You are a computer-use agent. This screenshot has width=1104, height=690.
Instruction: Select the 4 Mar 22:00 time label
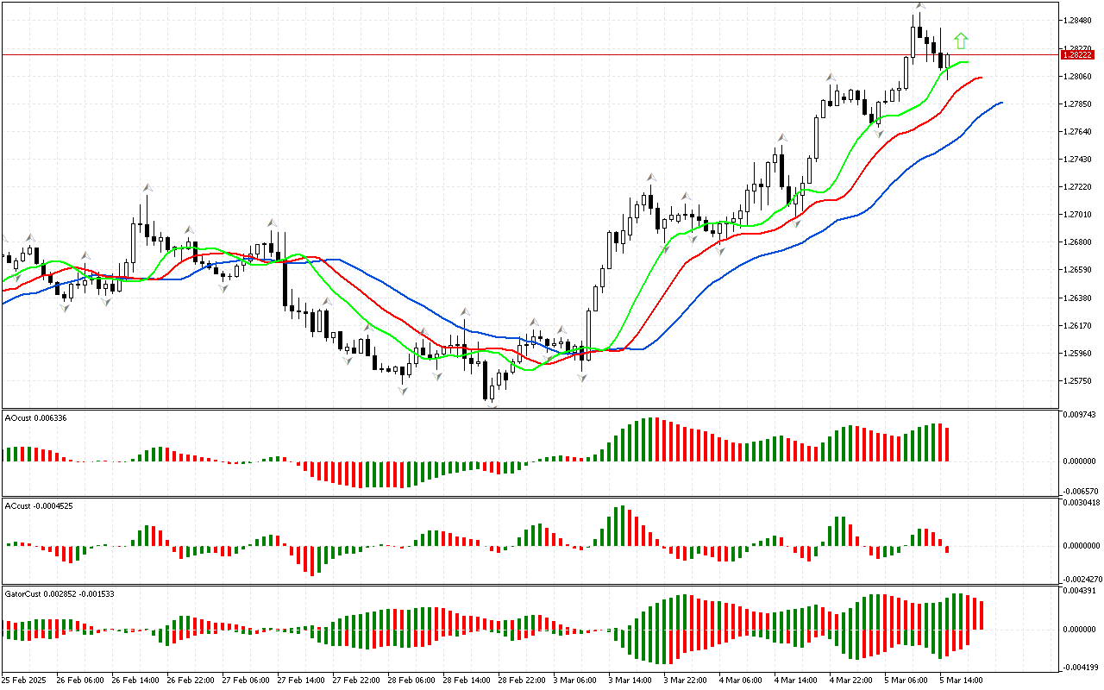(853, 680)
